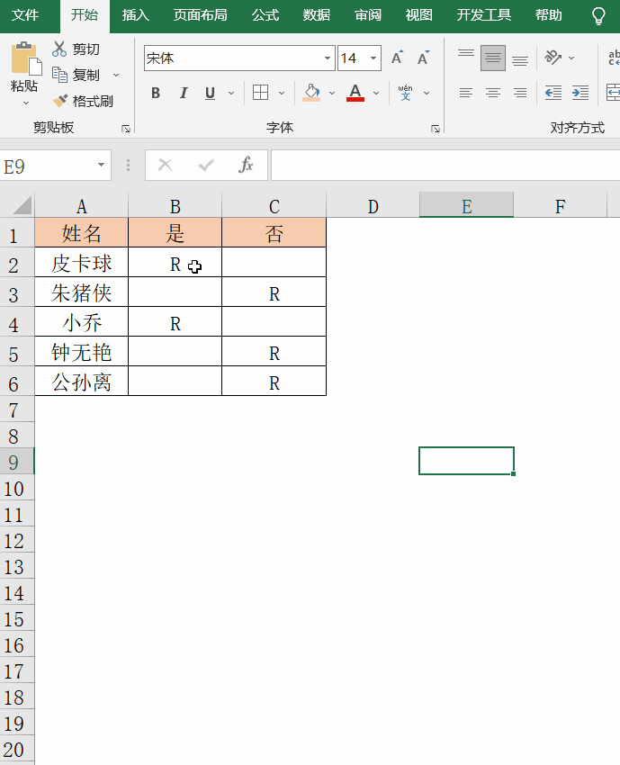Apply the red font color swatch
The width and height of the screenshot is (620, 765).
pos(355,93)
